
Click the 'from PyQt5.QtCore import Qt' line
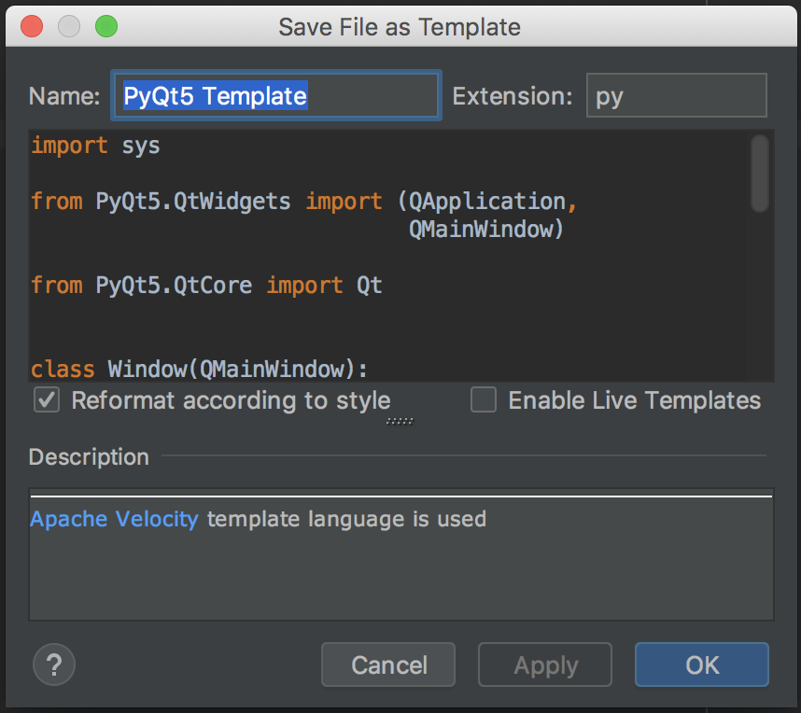pyautogui.click(x=206, y=285)
